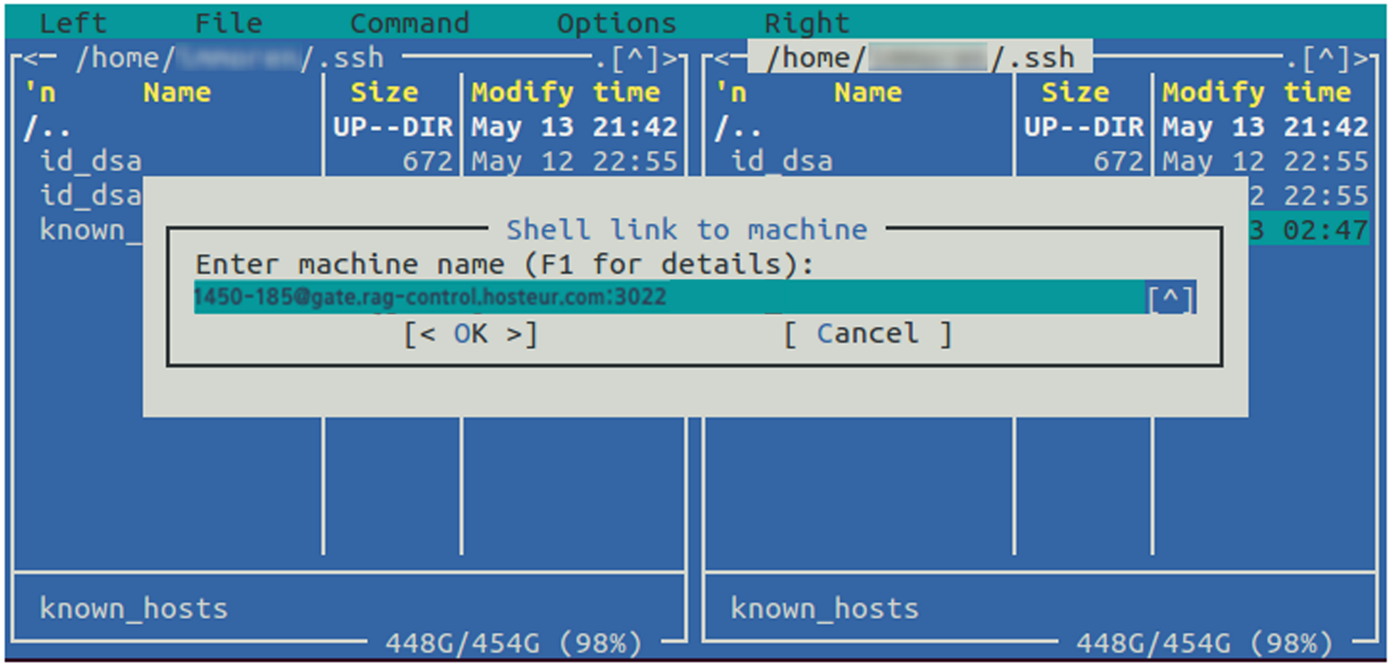The width and height of the screenshot is (1392, 667).
Task: Open left panel directory history arrow
Action: pyautogui.click(x=637, y=60)
